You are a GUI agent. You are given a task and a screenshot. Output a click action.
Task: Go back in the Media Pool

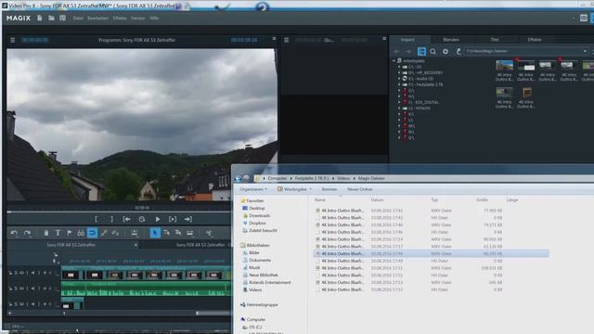[396, 51]
